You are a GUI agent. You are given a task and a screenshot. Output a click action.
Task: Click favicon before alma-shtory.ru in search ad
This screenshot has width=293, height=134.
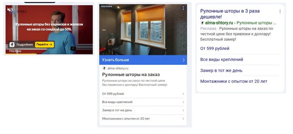(202, 23)
